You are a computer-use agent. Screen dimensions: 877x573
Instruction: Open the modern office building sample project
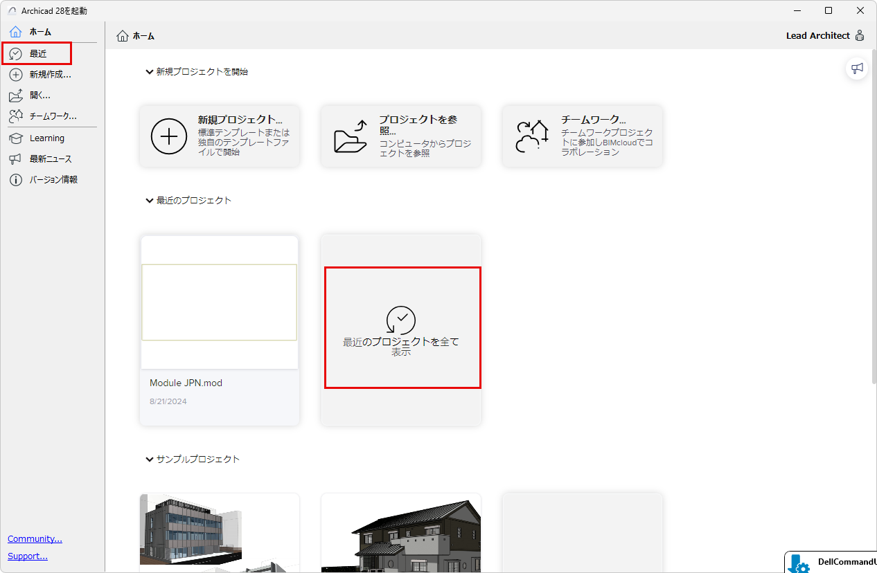pyautogui.click(x=220, y=533)
